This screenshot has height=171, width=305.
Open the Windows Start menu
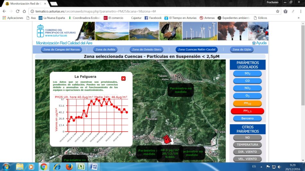(6, 167)
